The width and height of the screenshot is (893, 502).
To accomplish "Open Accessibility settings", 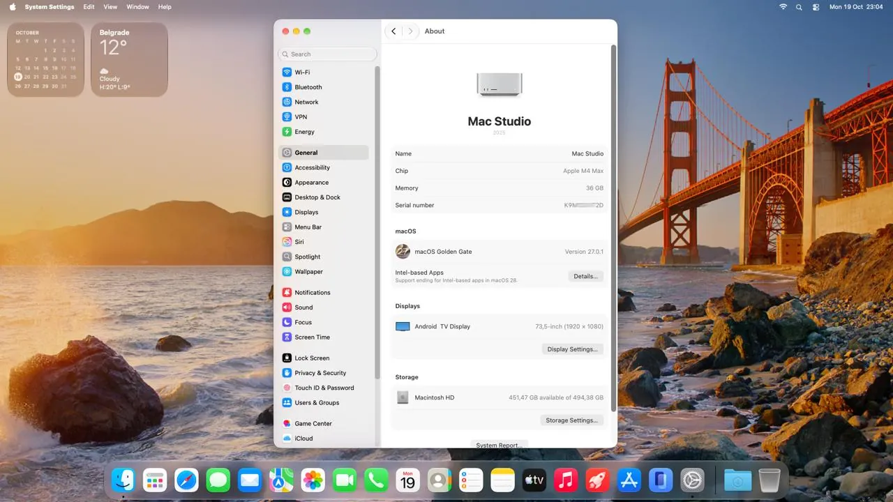I will 324,167.
